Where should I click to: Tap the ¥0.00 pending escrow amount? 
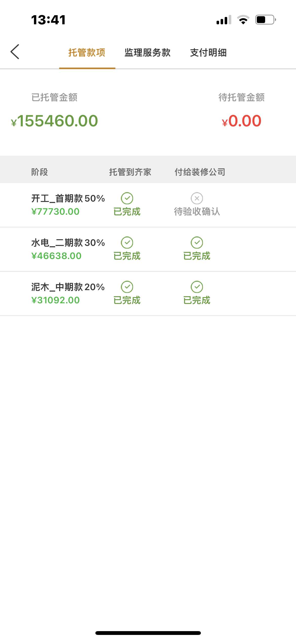242,121
